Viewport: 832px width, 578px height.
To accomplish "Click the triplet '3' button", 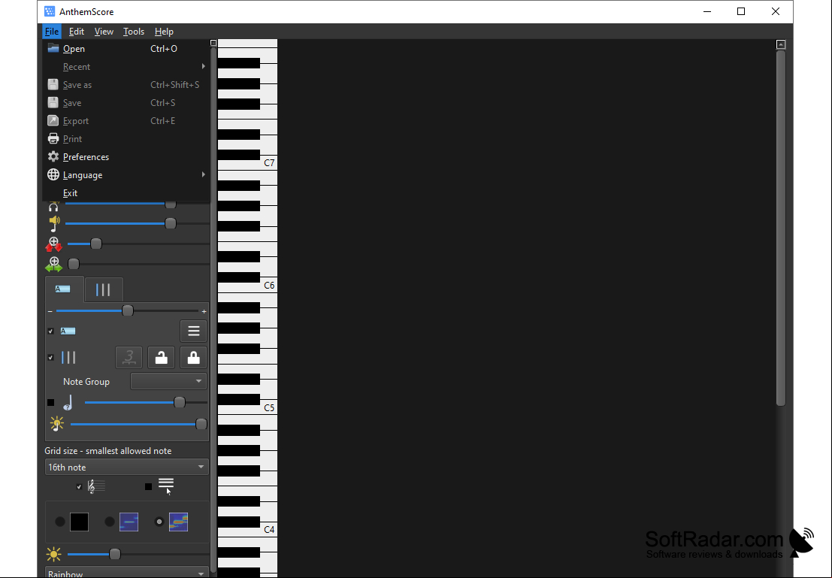I will (129, 358).
